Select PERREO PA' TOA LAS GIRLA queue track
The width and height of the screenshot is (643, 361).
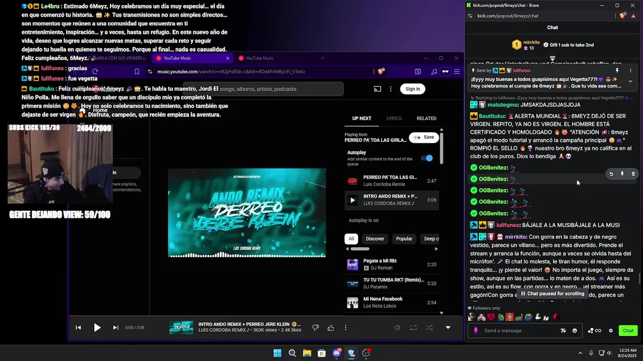click(392, 180)
